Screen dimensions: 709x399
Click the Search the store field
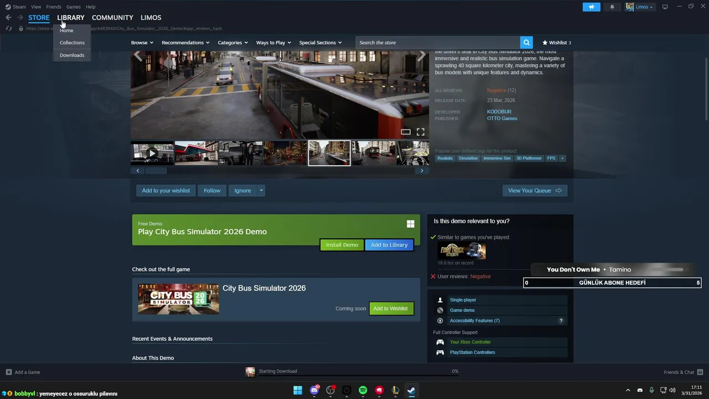(x=438, y=43)
